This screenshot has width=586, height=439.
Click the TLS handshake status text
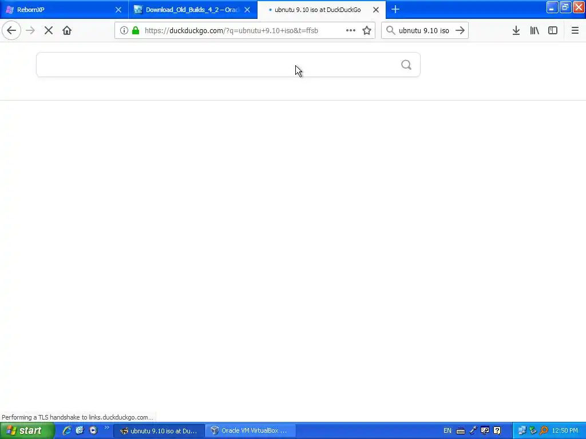coord(77,417)
